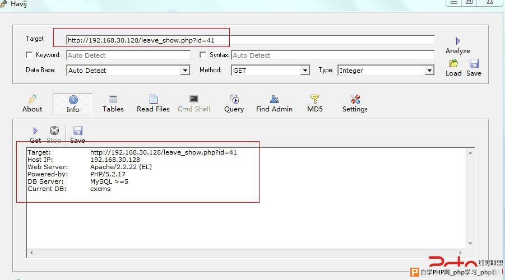Expand the Method dropdown showing GET
The height and width of the screenshot is (280, 505).
coord(305,70)
